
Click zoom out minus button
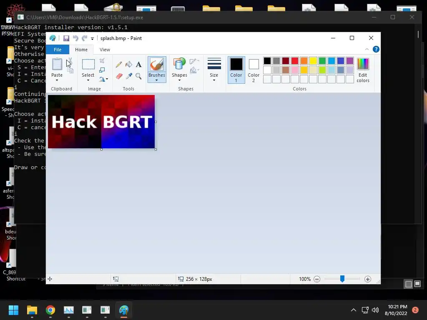click(317, 279)
